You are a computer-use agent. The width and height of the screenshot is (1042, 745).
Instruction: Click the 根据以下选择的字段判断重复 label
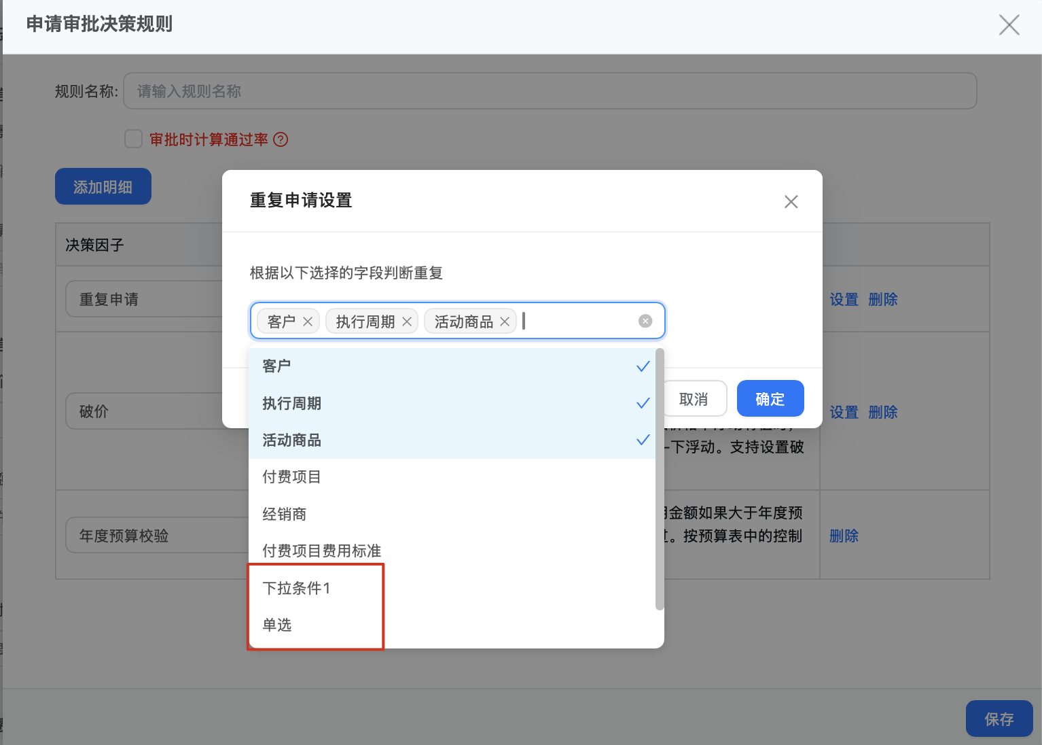pyautogui.click(x=346, y=273)
